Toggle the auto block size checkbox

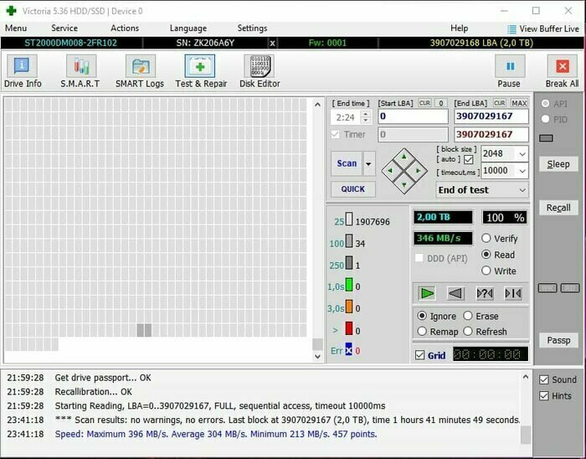(x=468, y=160)
